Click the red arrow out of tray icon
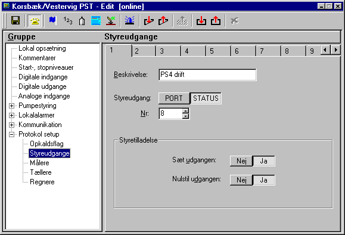This screenshot has width=345, height=235. coord(216,21)
